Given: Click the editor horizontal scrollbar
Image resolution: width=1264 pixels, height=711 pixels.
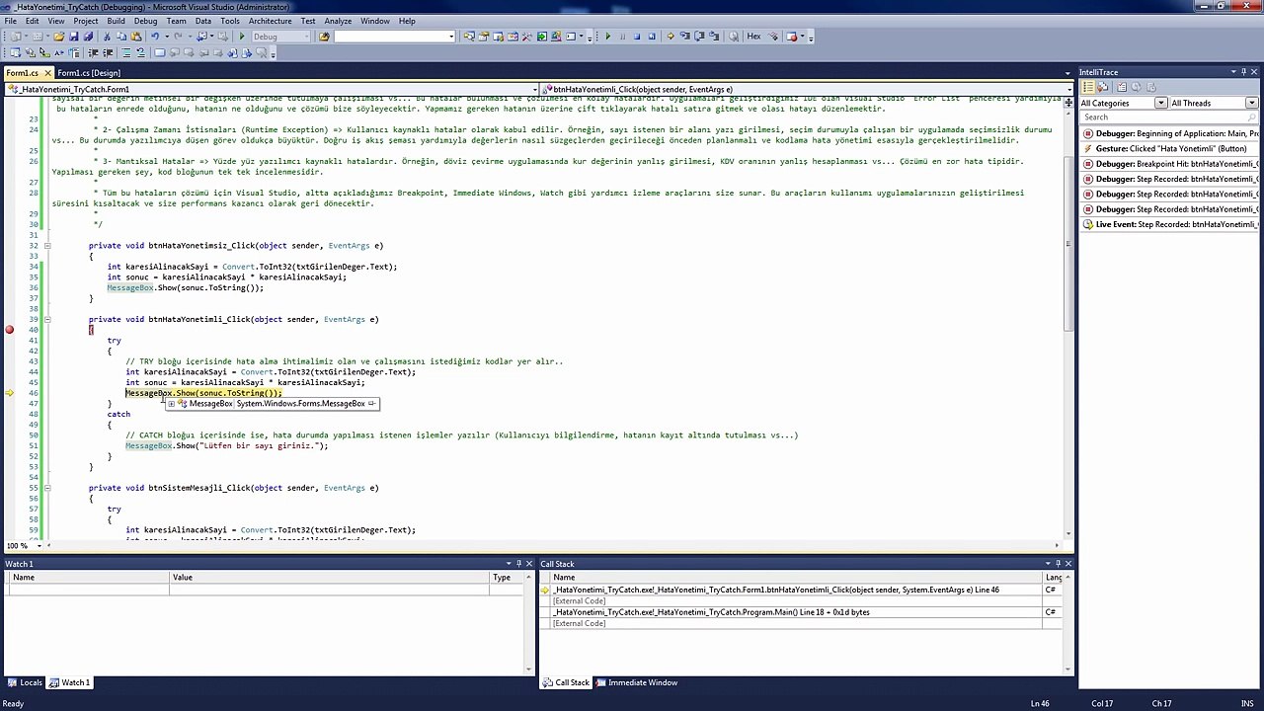Looking at the screenshot, I should 553,545.
